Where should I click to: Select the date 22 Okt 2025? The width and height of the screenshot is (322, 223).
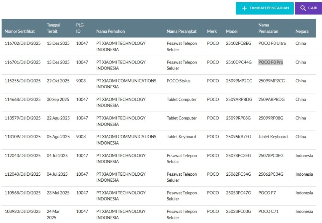click(58, 81)
